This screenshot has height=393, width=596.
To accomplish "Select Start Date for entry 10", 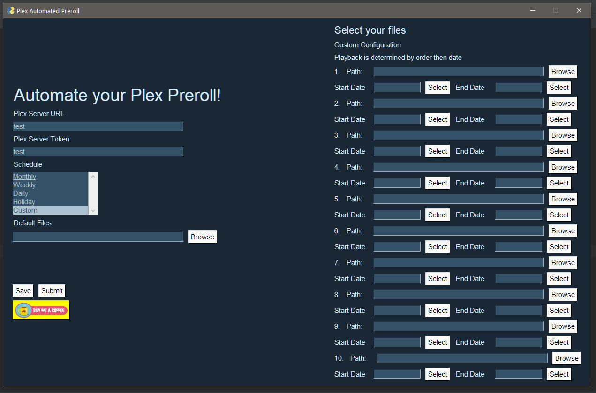I will coord(438,374).
